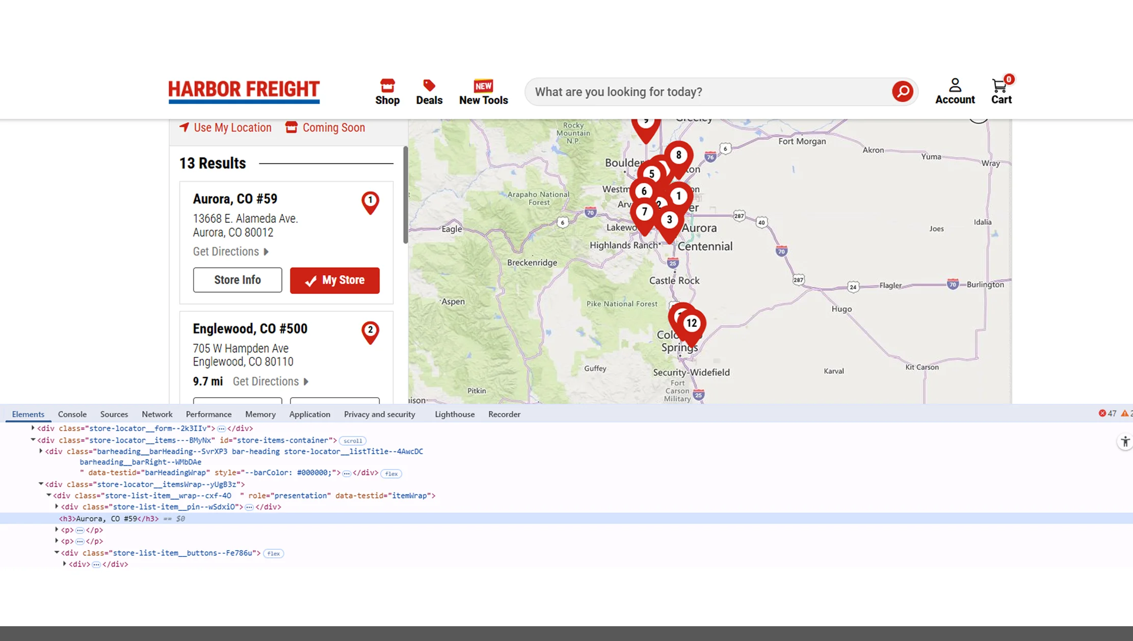Collapse the store-list-item__wrap div node
1133x641 pixels.
pyautogui.click(x=49, y=495)
